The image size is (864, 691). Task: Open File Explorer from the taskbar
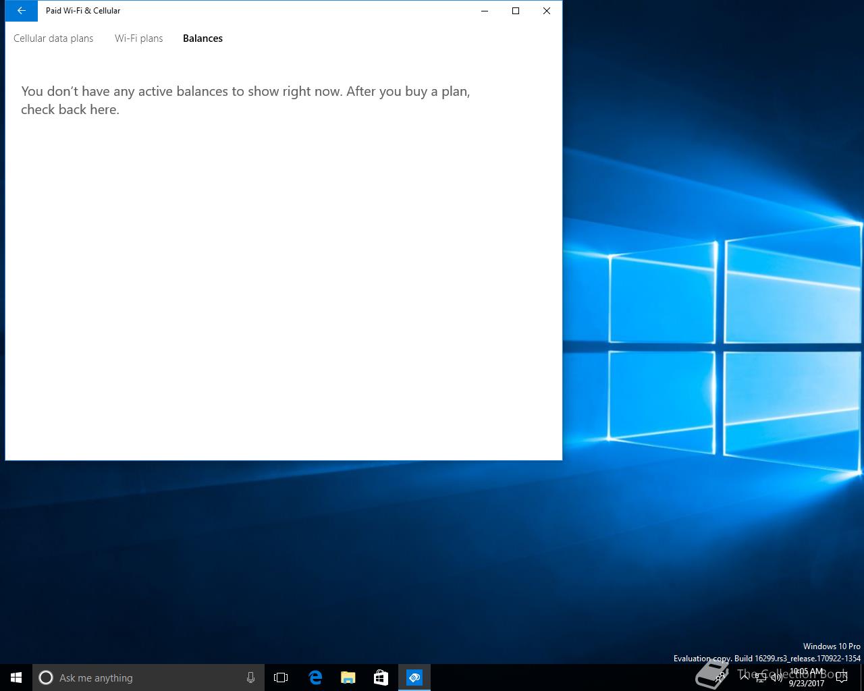pyautogui.click(x=348, y=678)
